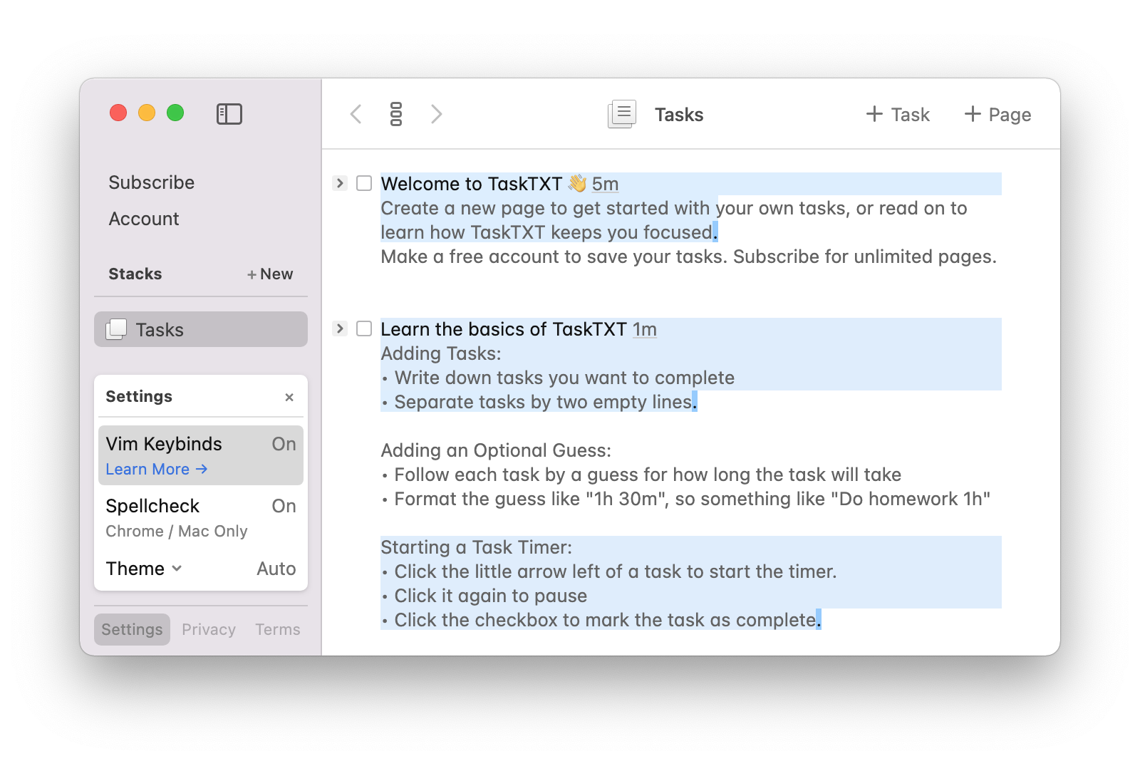Click the 'Welcome to TaskTXT' task title

click(x=472, y=184)
